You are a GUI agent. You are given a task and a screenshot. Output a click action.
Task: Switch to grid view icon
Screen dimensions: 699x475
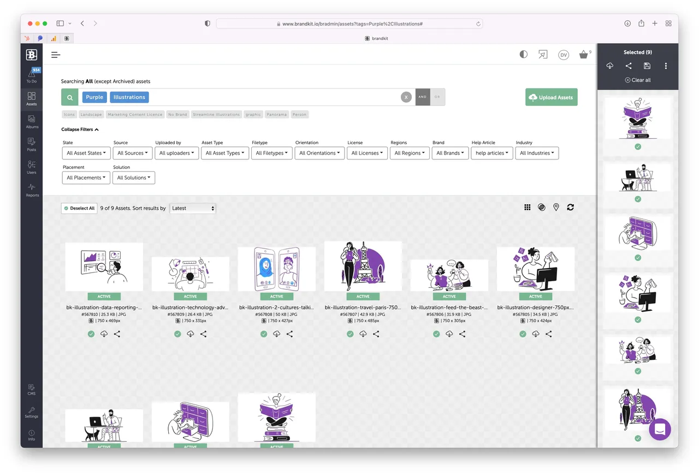click(x=527, y=207)
